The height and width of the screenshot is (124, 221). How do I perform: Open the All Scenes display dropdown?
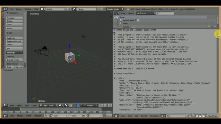click(x=146, y=13)
